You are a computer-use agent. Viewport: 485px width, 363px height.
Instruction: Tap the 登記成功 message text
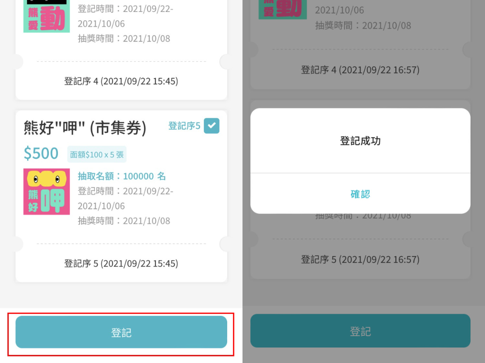[x=360, y=141]
